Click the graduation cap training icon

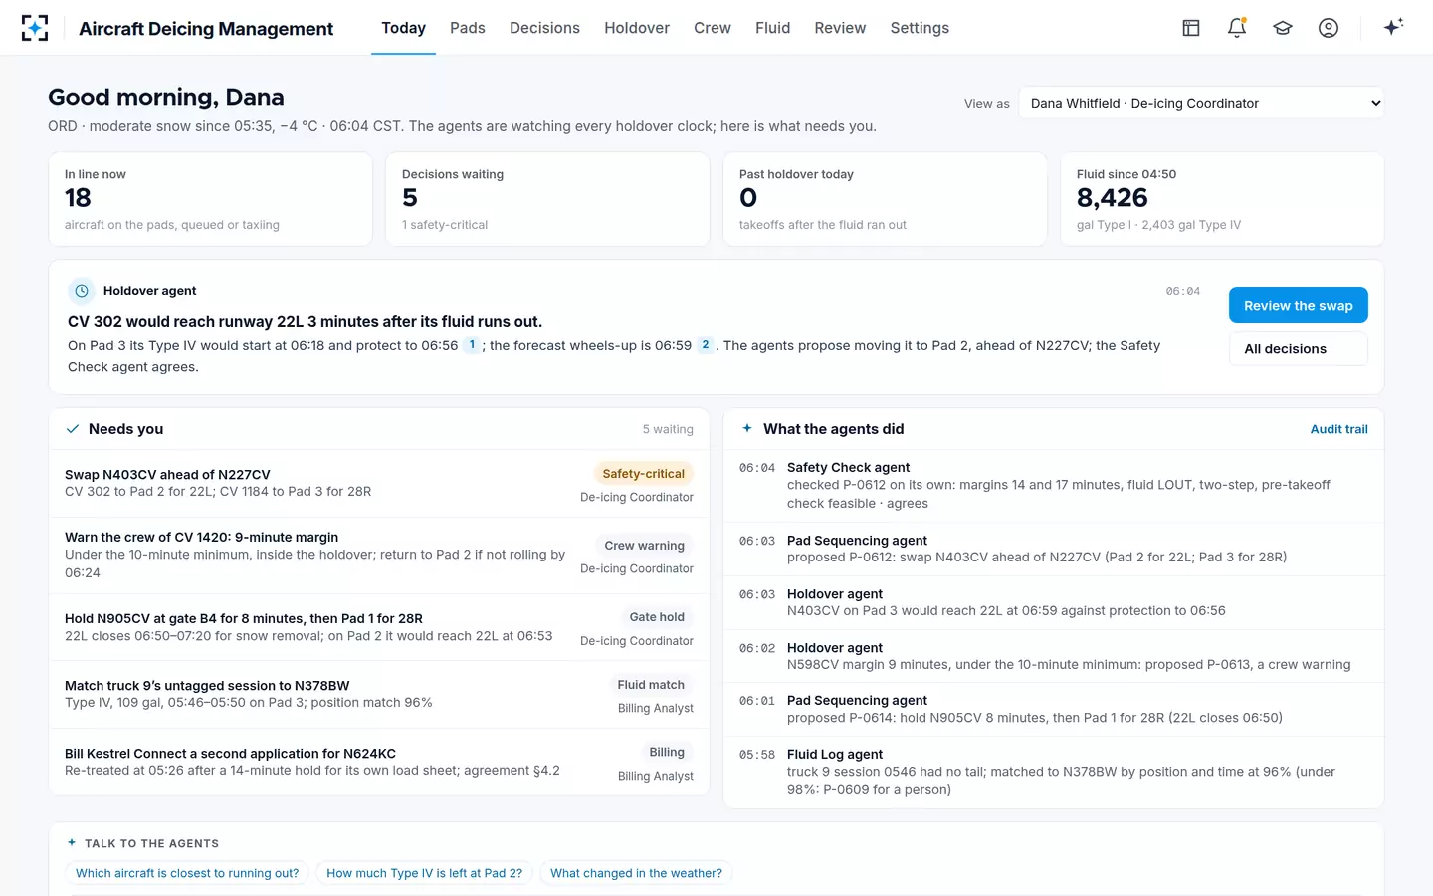tap(1283, 28)
